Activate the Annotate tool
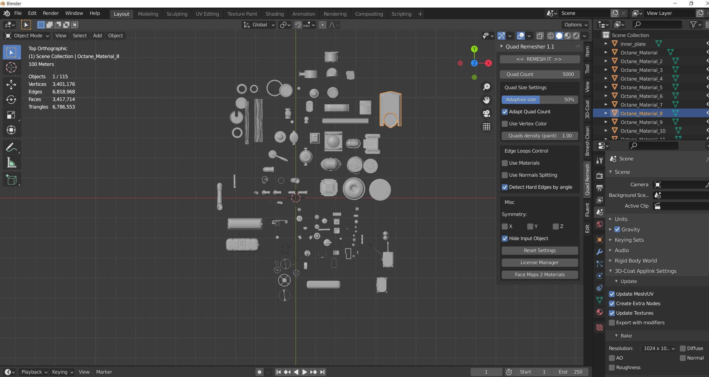The height and width of the screenshot is (377, 709). (x=11, y=147)
